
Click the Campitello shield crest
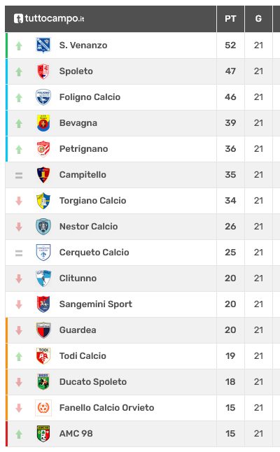43,175
